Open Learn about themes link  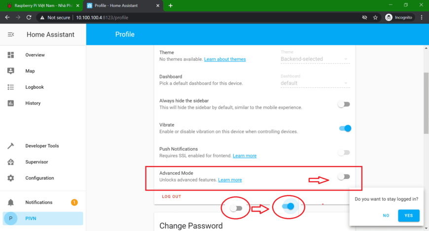click(225, 60)
